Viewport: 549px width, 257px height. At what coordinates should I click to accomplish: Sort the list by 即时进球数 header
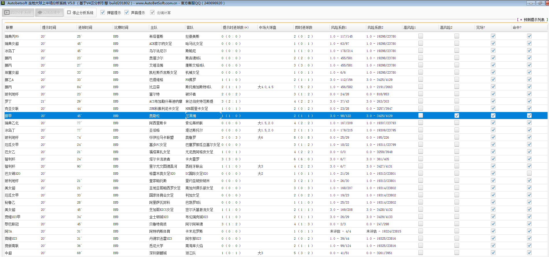click(304, 27)
